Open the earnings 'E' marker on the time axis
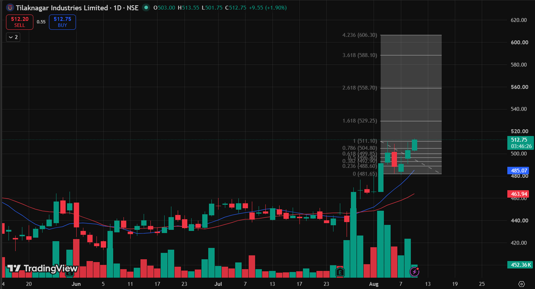 [x=340, y=272]
